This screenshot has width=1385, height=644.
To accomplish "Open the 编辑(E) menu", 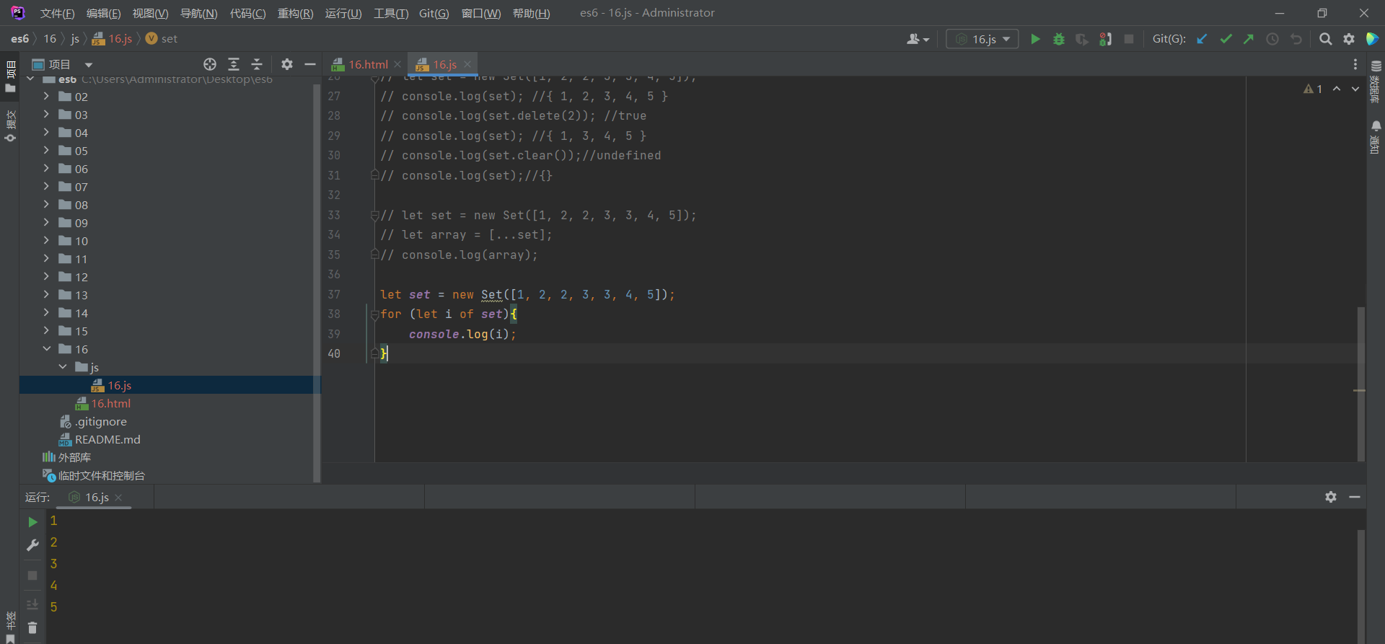I will point(103,13).
